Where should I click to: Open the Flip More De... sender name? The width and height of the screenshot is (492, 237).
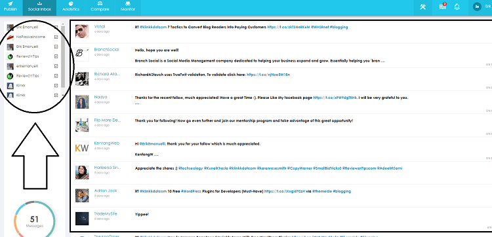(108, 120)
